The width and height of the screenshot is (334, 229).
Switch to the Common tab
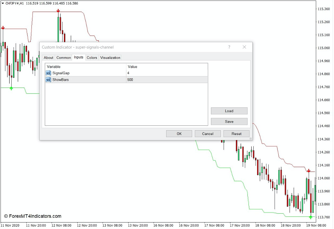pyautogui.click(x=63, y=57)
